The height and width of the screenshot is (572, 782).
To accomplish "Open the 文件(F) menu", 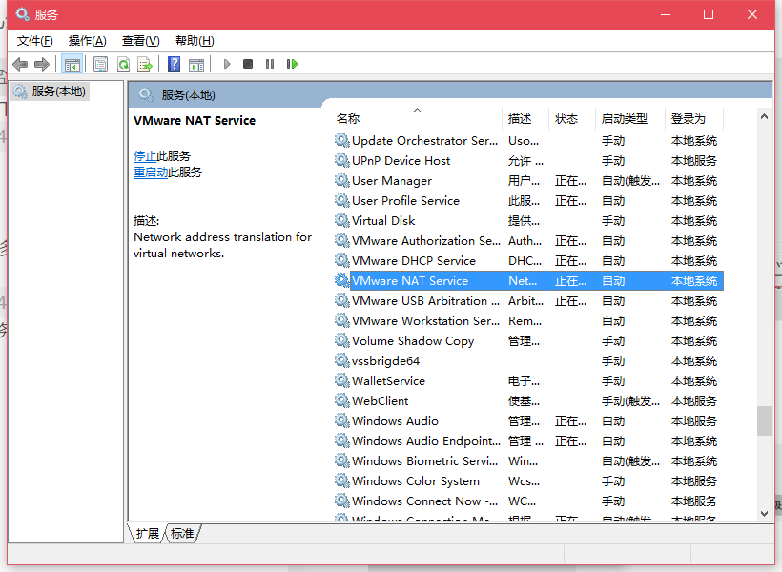I will tap(35, 41).
